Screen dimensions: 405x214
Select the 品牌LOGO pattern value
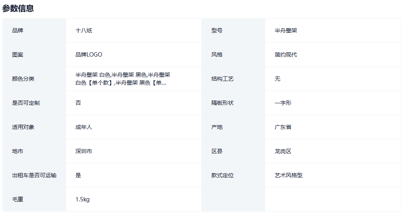click(89, 55)
